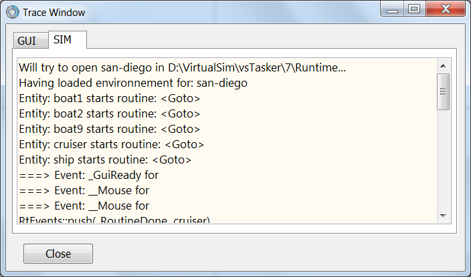Click the vertical scrollbar thumb
The image size is (471, 277).
(x=442, y=91)
